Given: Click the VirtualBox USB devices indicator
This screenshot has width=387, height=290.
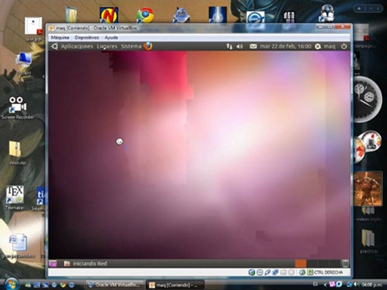Looking at the screenshot, I should click(x=268, y=272).
